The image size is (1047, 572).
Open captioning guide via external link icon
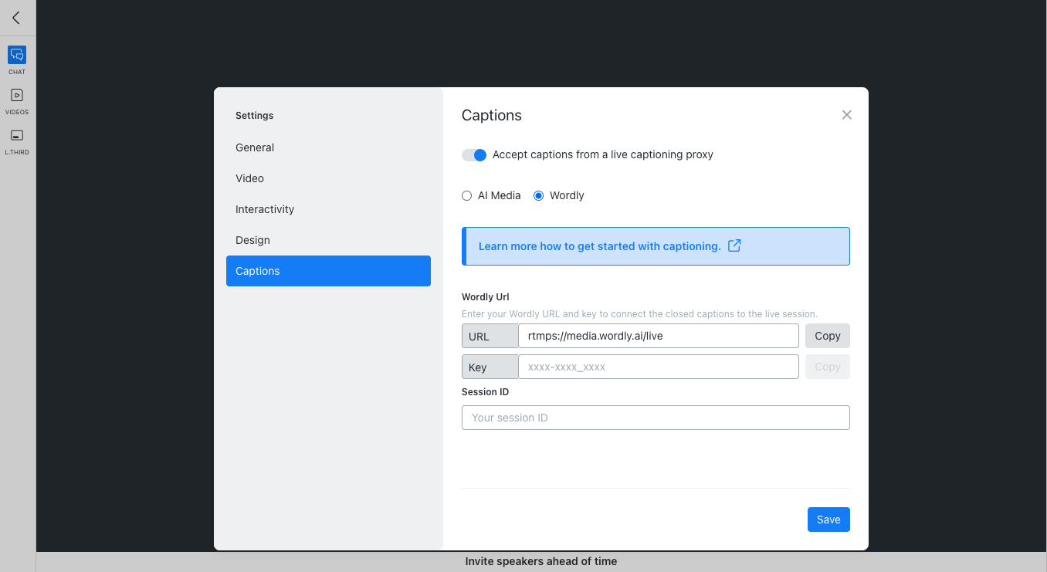734,245
